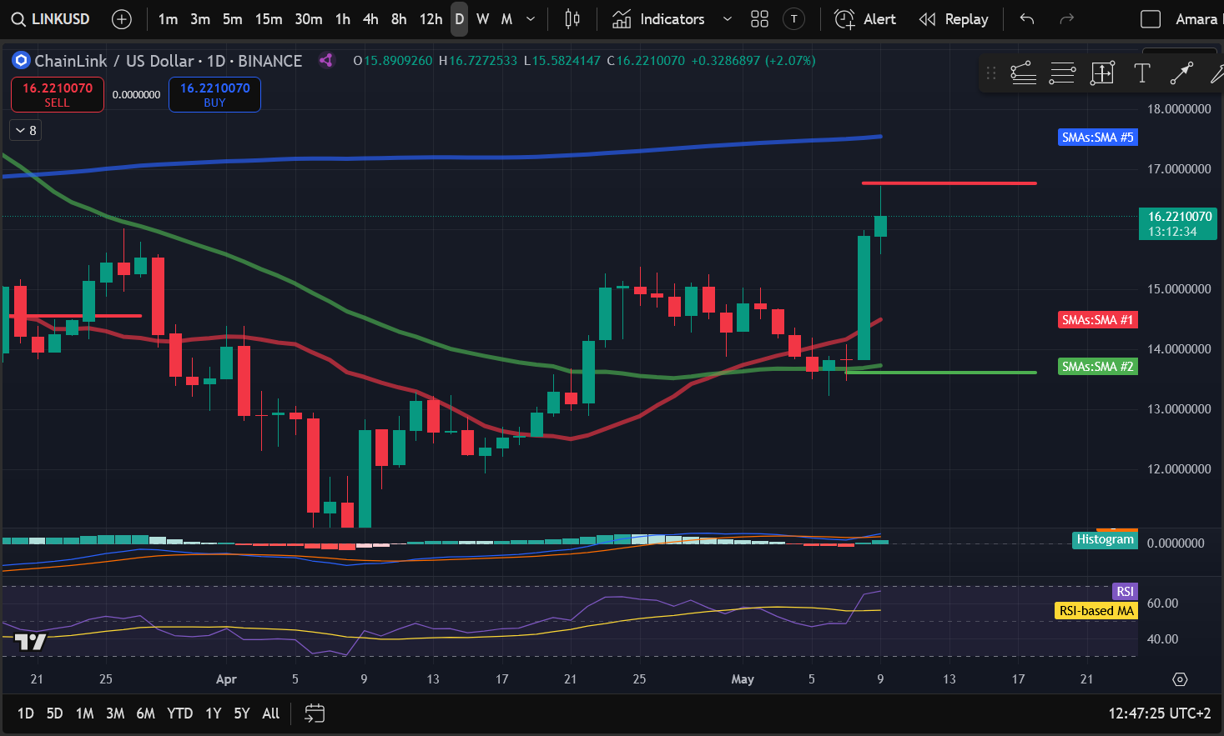This screenshot has width=1224, height=736.
Task: Switch to the 15m timeframe
Action: pos(269,19)
